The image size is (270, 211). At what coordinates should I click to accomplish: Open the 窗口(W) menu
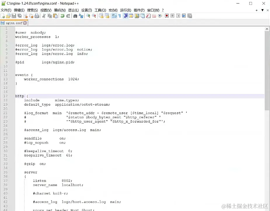pyautogui.click(x=153, y=10)
